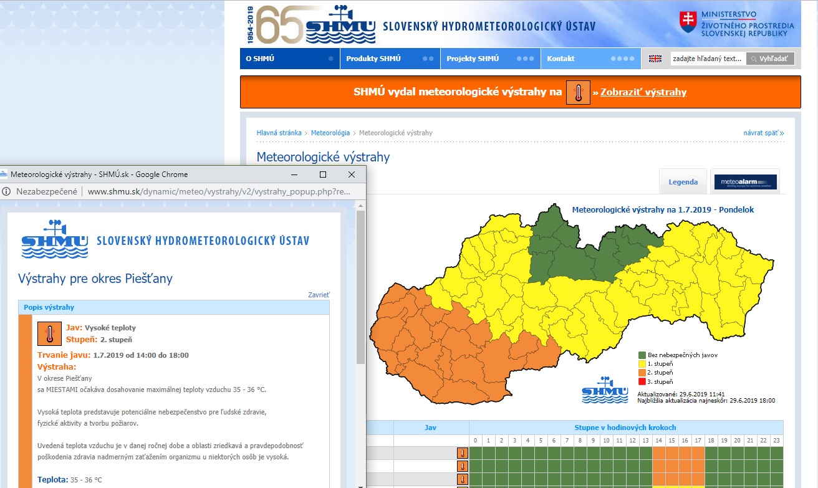Open the Kontakt menu
This screenshot has height=488, width=818.
pyautogui.click(x=591, y=59)
